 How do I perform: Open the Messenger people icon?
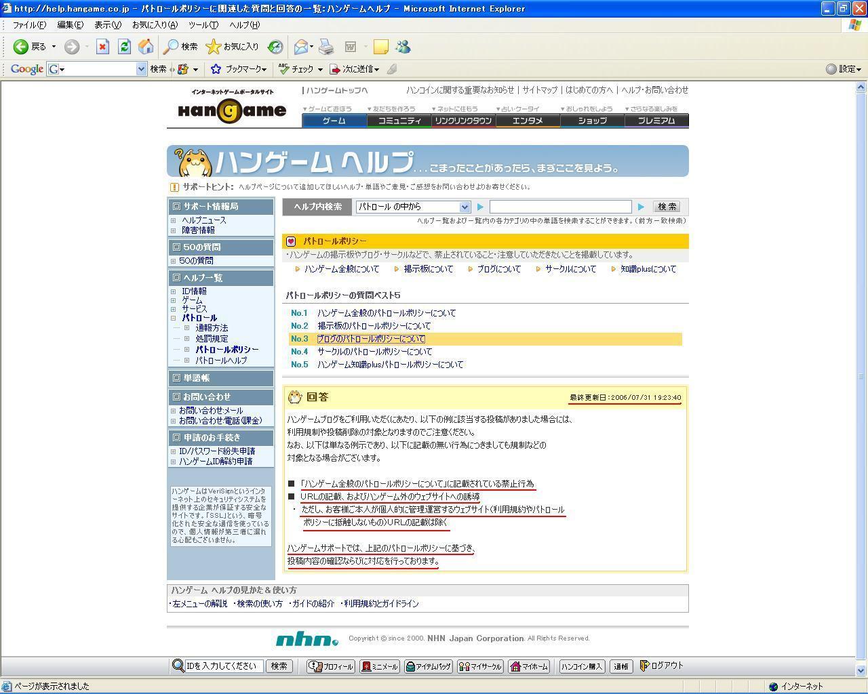403,47
